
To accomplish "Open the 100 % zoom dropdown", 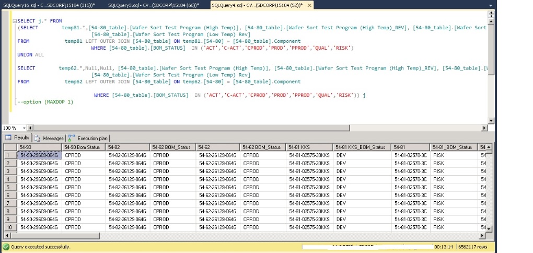I will tap(24, 128).
